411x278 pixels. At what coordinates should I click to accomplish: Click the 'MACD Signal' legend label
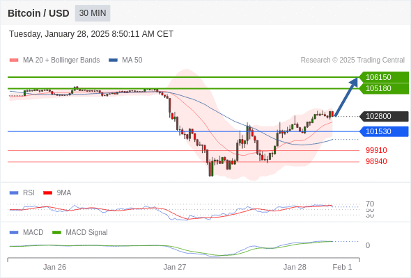[86, 233]
